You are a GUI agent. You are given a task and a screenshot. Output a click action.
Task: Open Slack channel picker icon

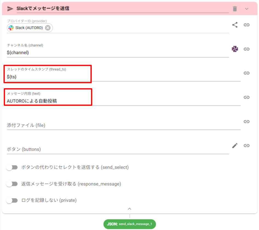[235, 49]
